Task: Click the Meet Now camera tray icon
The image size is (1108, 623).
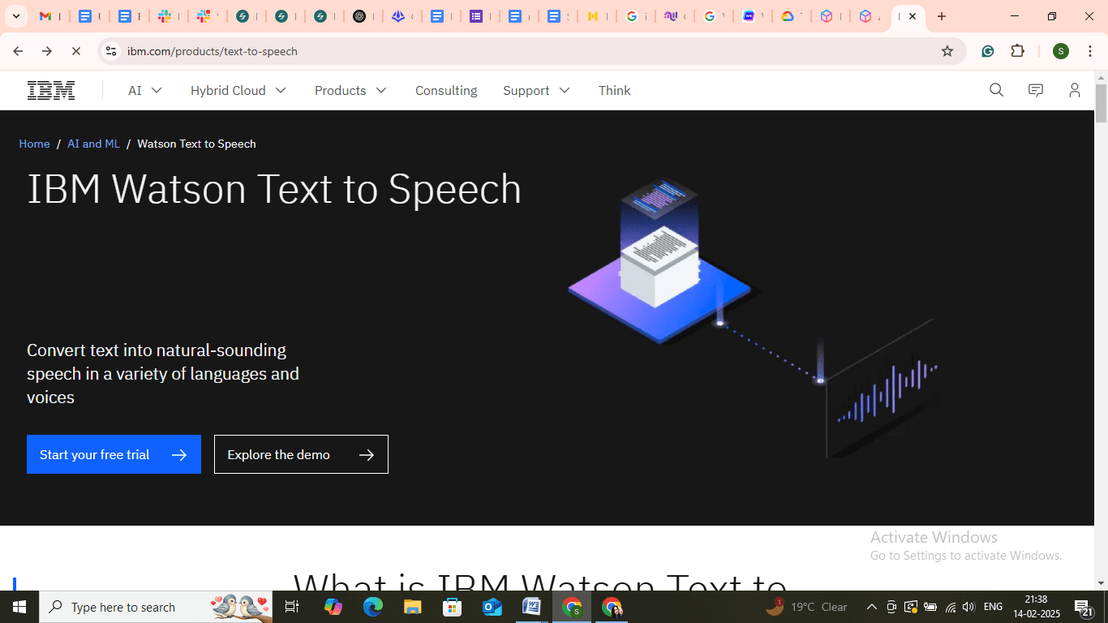Action: 891,607
